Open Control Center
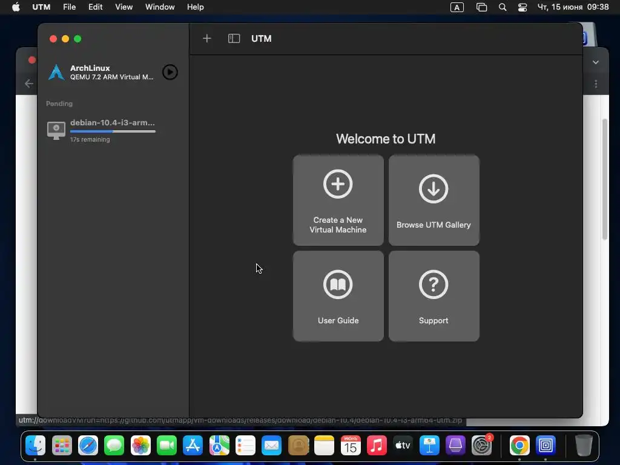Screen dimensions: 620x465 [523, 7]
